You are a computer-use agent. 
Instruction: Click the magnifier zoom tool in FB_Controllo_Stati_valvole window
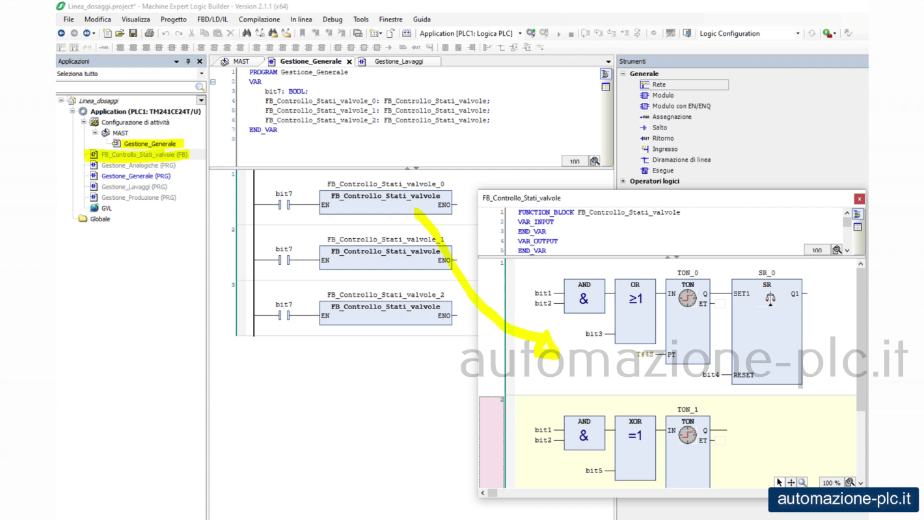tap(803, 482)
